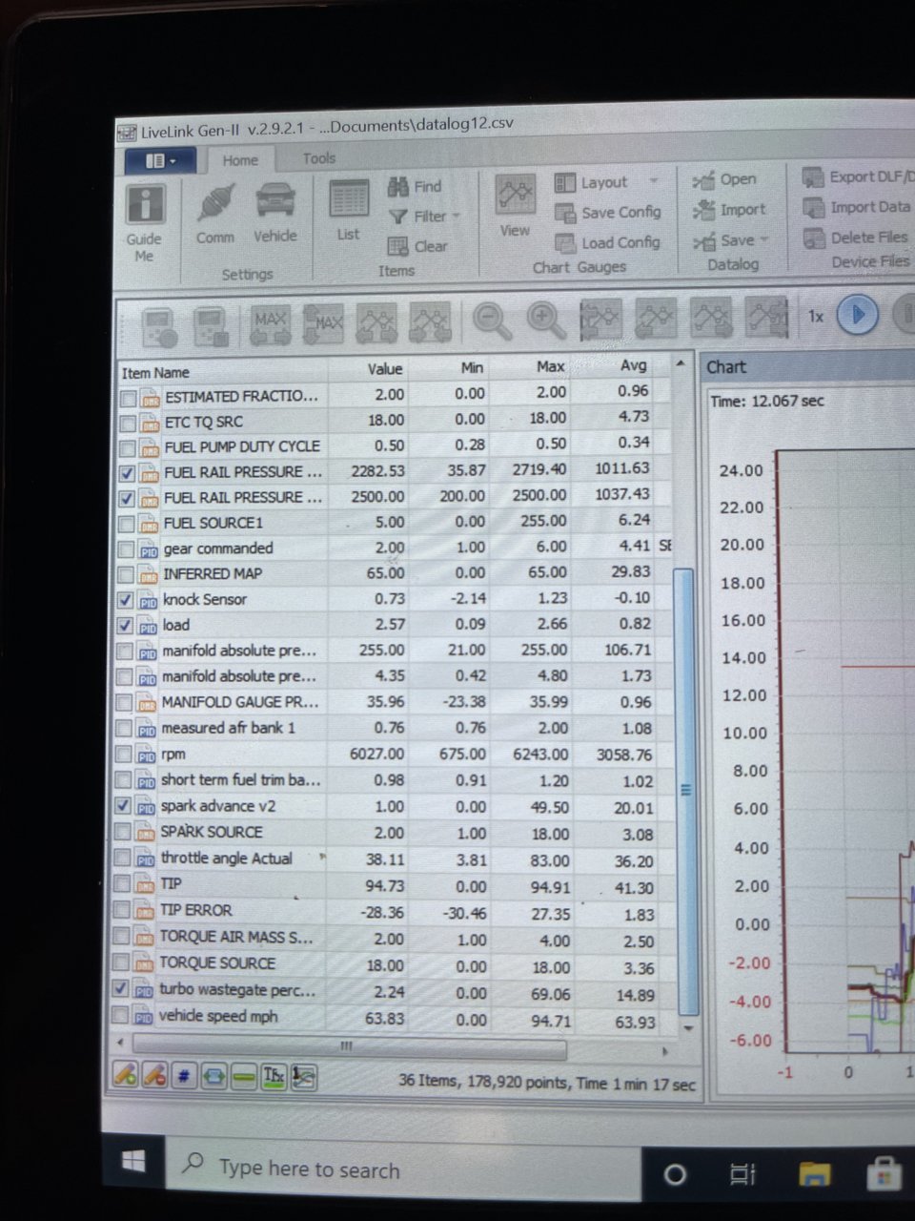Click the zoom out magnifier icon
The image size is (915, 1221).
click(x=493, y=321)
